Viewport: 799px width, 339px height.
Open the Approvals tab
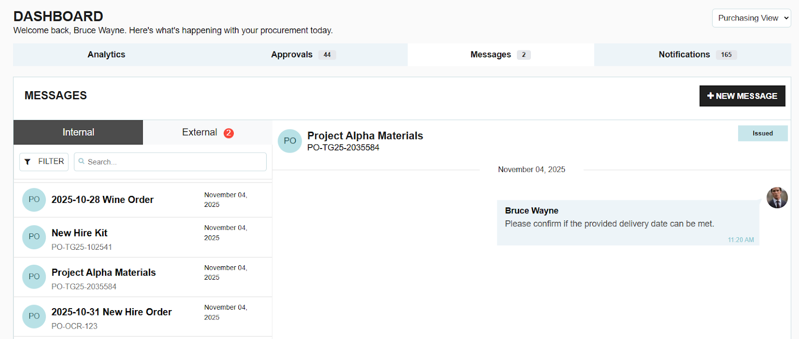pos(292,54)
